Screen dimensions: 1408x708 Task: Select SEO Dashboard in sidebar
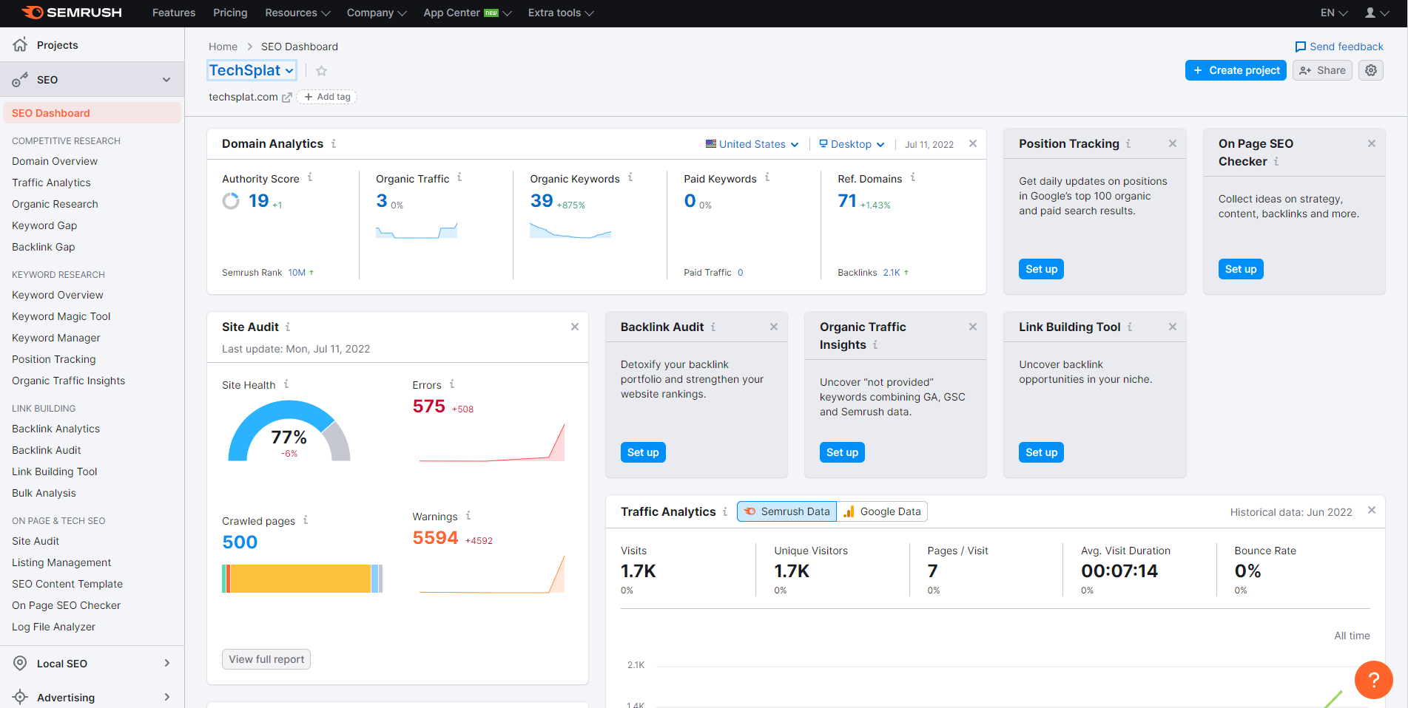click(x=92, y=113)
